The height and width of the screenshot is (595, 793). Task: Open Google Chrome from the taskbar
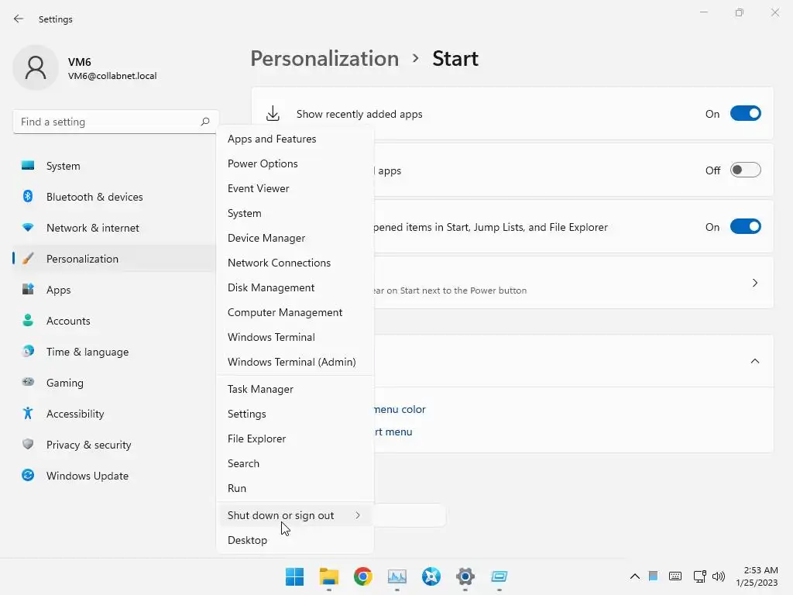pos(362,576)
